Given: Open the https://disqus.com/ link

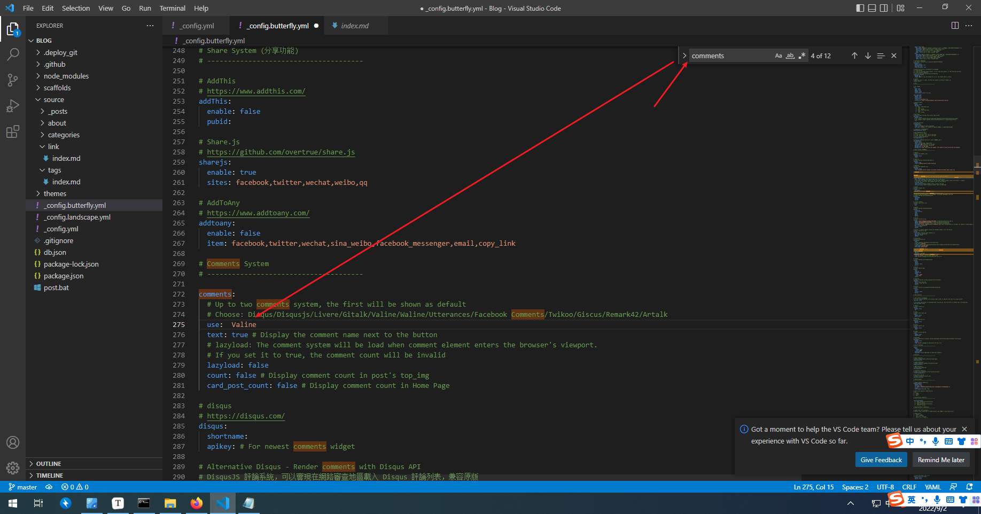Looking at the screenshot, I should 246,416.
